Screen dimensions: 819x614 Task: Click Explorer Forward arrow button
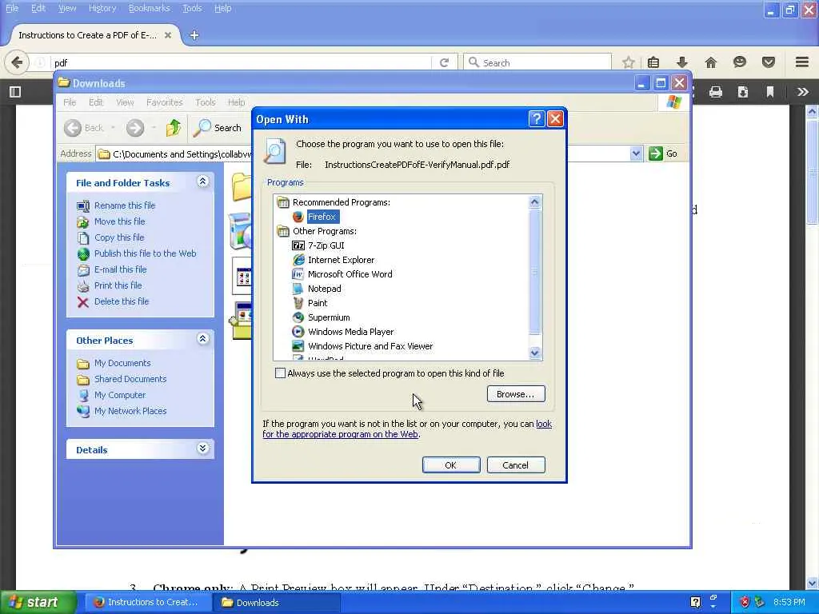134,128
